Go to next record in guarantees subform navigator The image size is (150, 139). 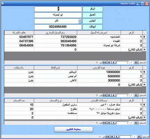[114, 123]
